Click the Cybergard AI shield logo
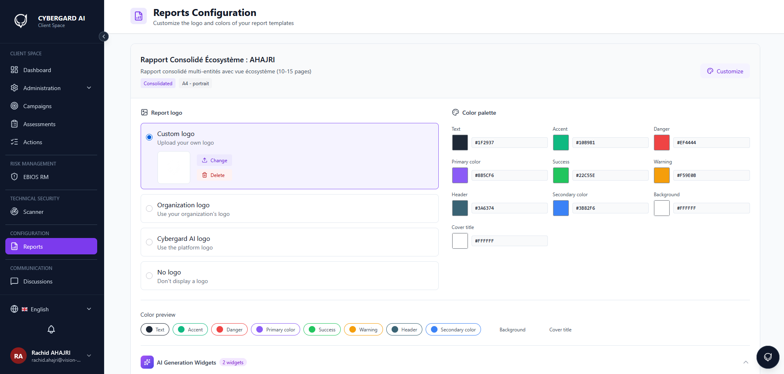The image size is (784, 374). pyautogui.click(x=21, y=21)
